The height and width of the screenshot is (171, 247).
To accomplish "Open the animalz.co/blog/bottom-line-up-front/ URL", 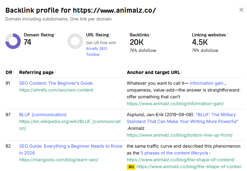I will coord(180,135).
